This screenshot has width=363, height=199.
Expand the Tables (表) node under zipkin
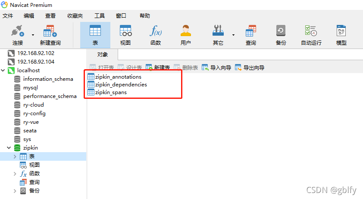[15, 156]
